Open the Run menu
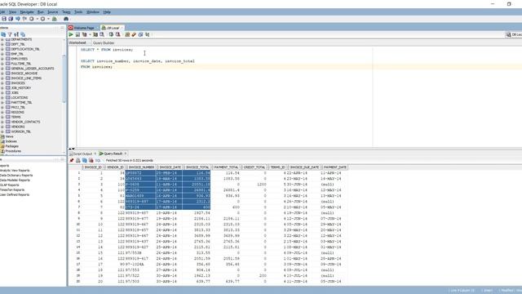Viewport: 522px width, 294px height. coord(40,12)
